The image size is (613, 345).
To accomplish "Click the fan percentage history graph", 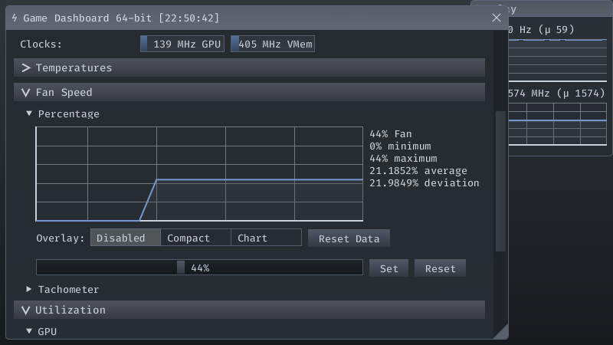I will click(199, 175).
